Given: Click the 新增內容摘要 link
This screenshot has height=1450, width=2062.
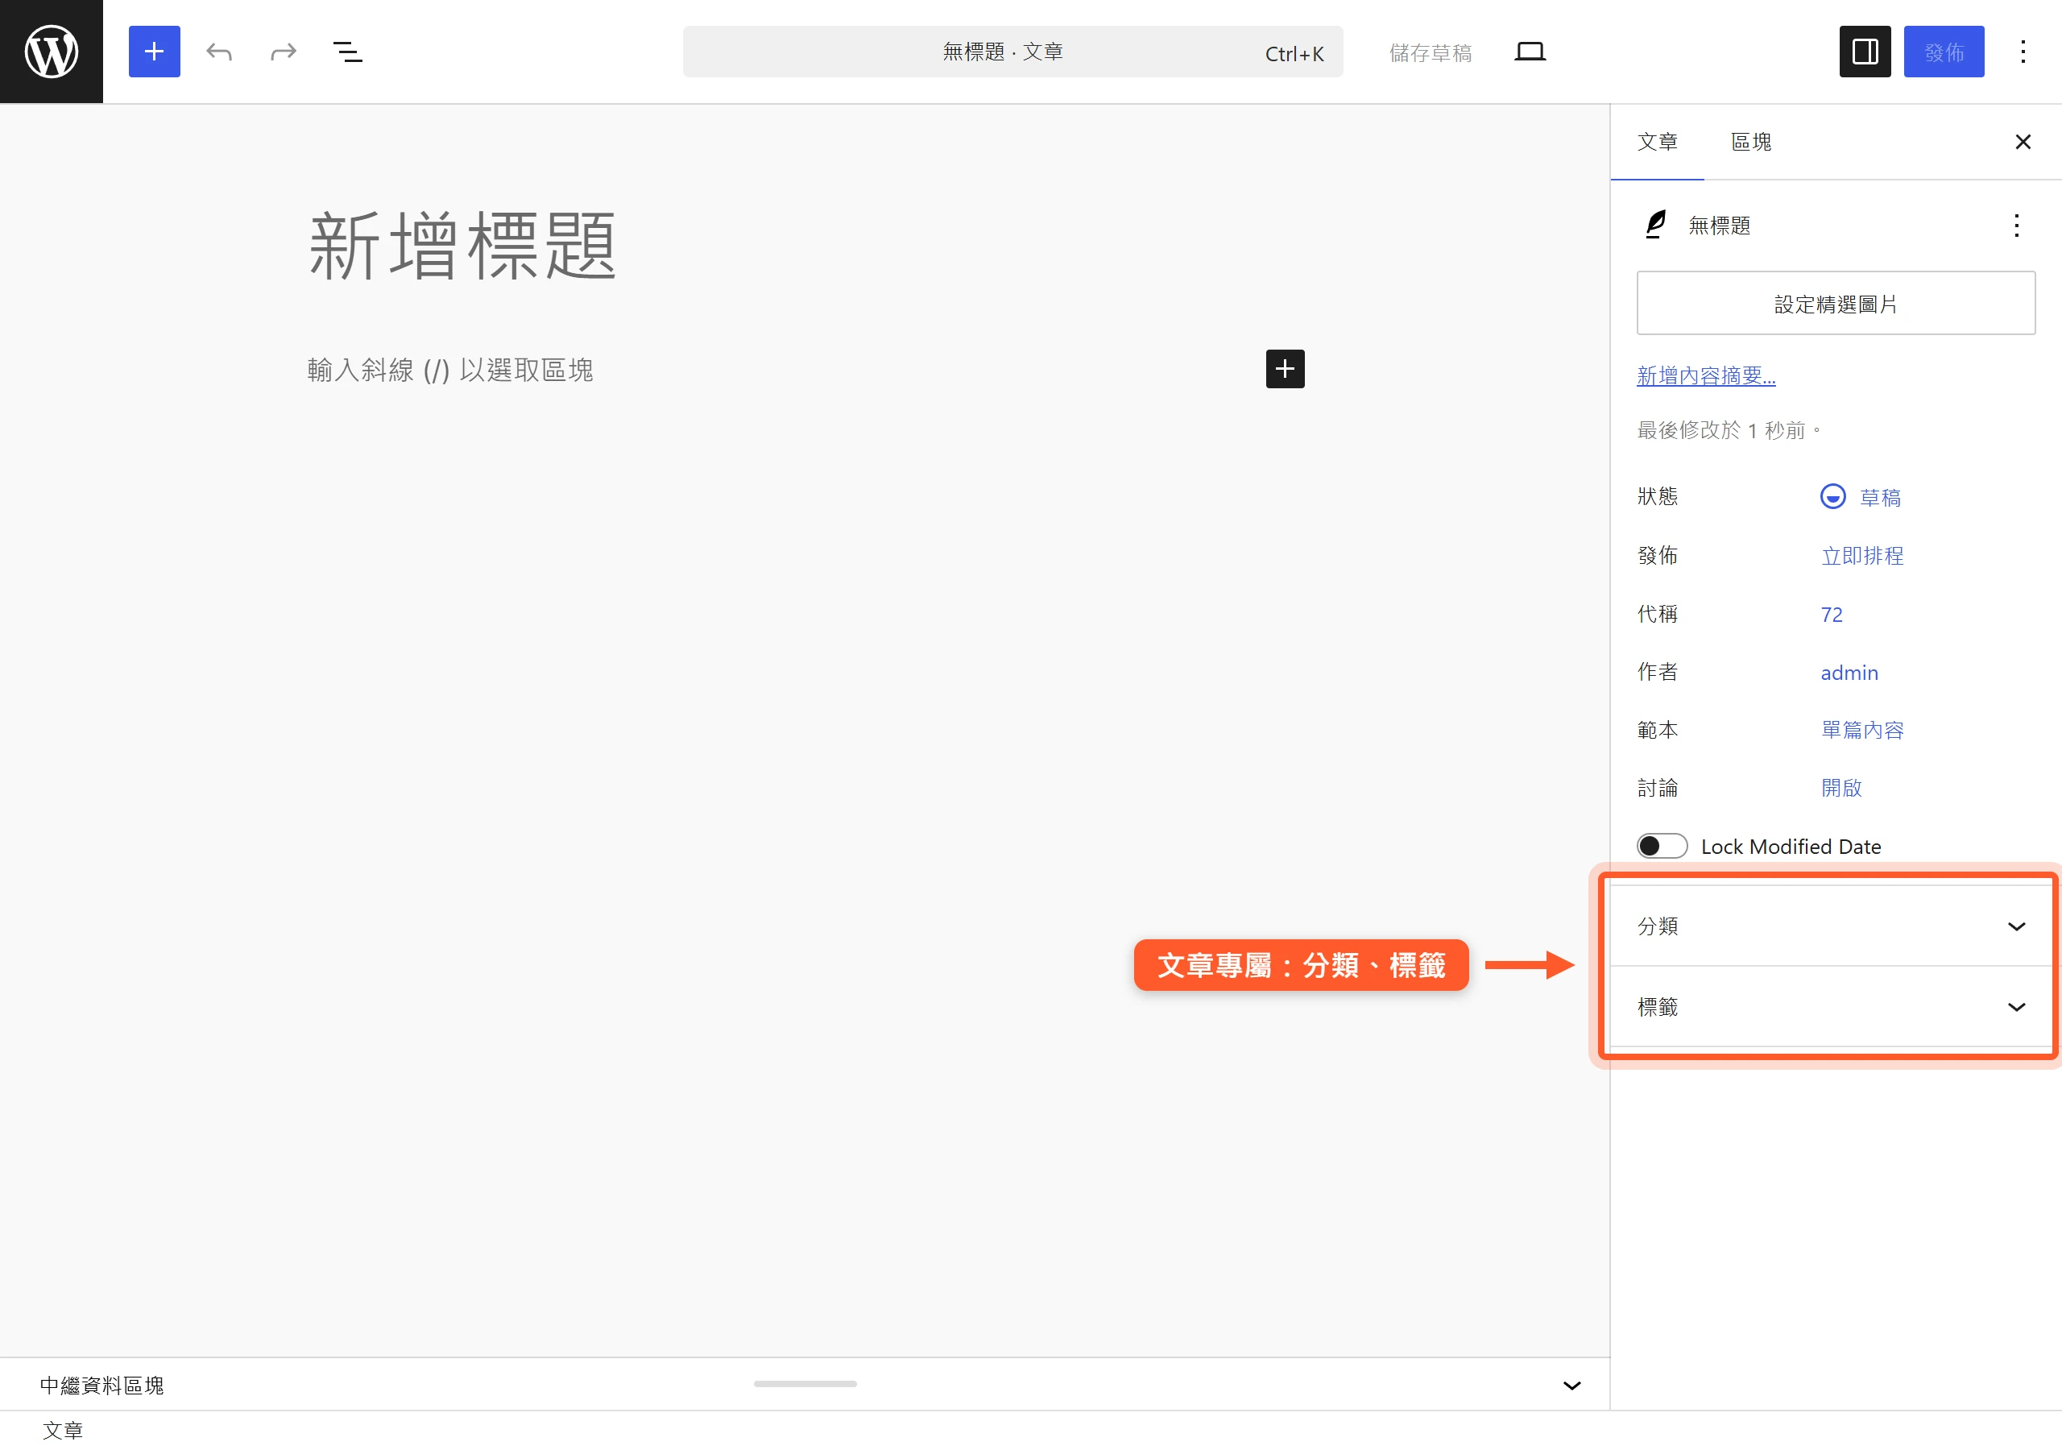Looking at the screenshot, I should click(x=1705, y=375).
